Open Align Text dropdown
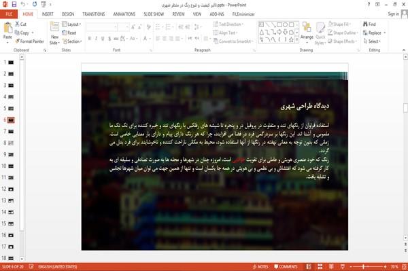This screenshot has width=408, height=271. click(225, 33)
